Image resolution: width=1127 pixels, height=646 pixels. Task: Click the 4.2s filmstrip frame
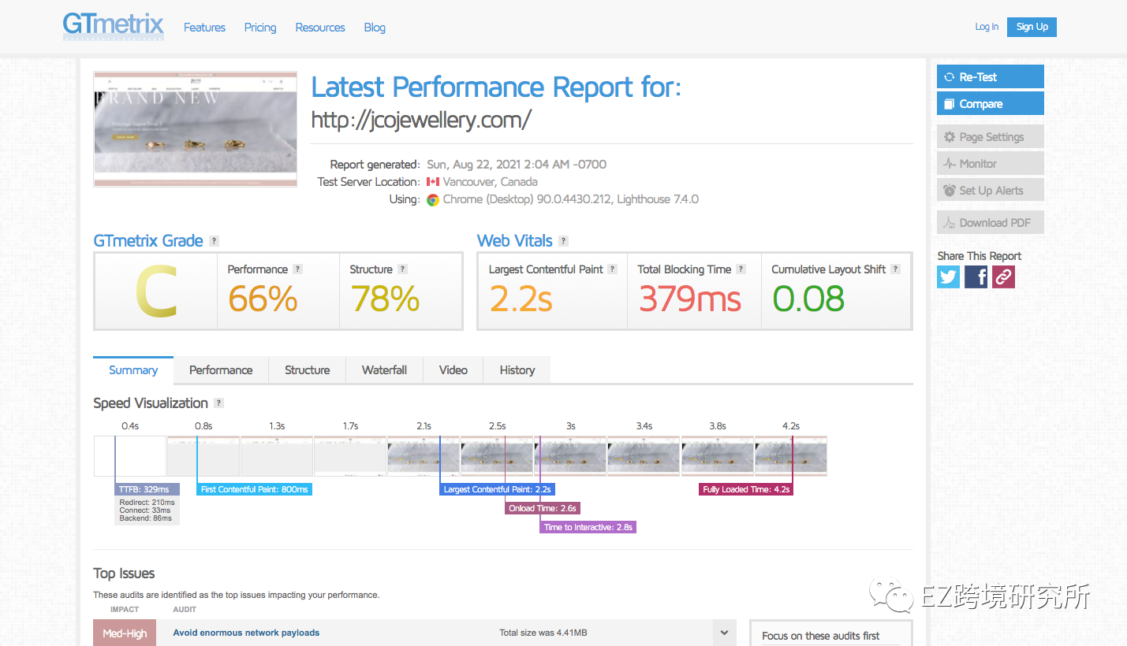[791, 455]
